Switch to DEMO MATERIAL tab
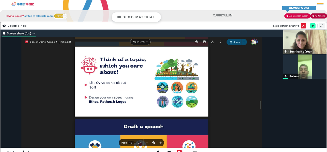327x152 pixels. pyautogui.click(x=136, y=17)
